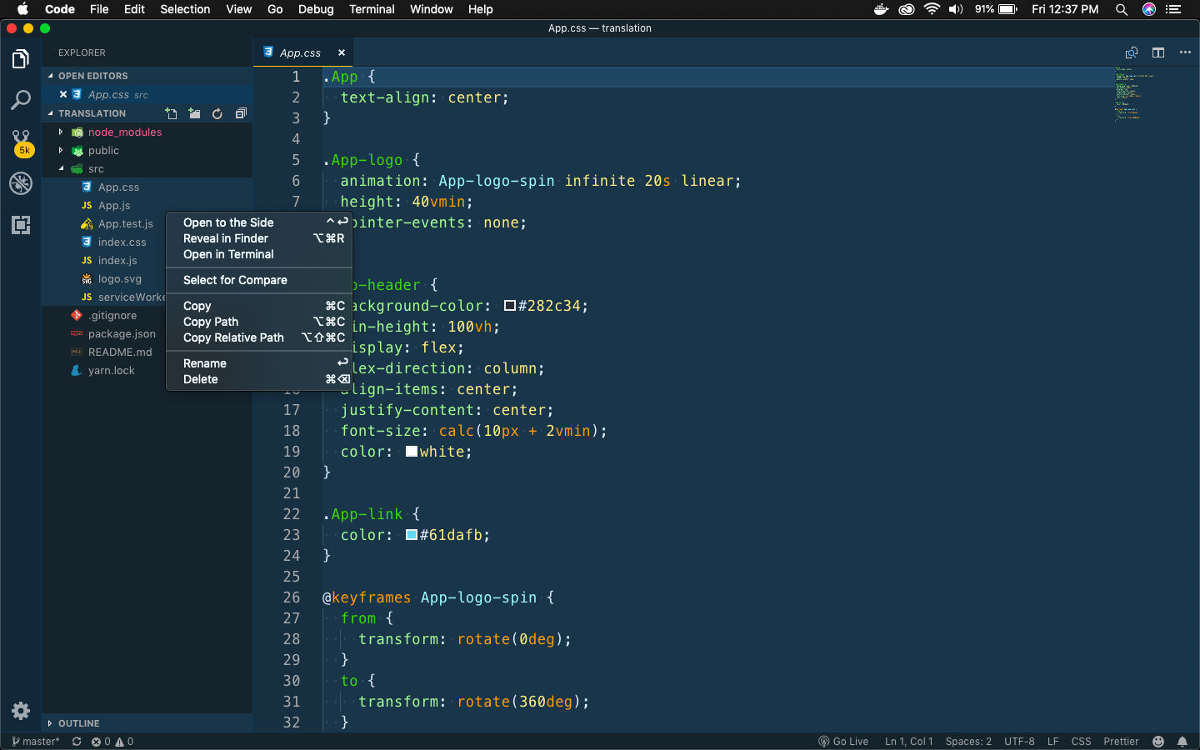Screen dimensions: 1200x750
Task: Open the Search view in activity bar
Action: (x=21, y=101)
